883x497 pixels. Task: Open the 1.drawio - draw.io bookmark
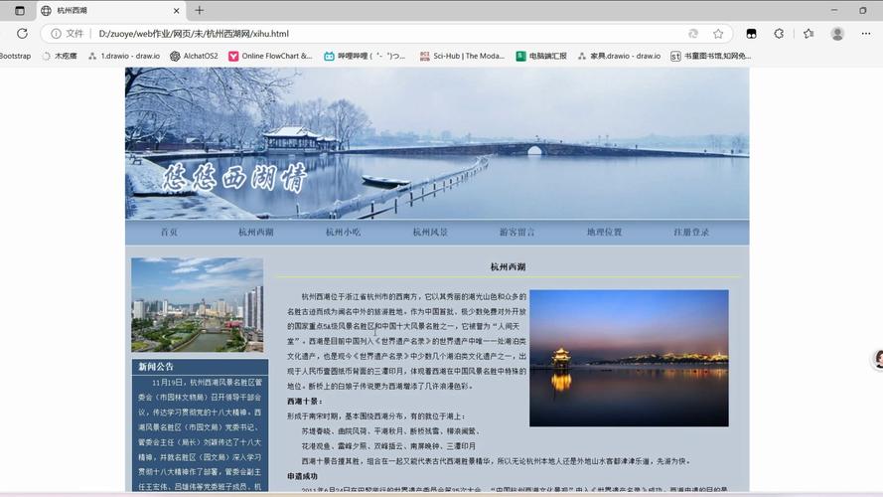coord(124,56)
